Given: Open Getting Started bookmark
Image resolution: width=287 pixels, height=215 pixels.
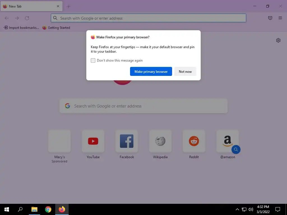Looking at the screenshot, I should click(56, 28).
